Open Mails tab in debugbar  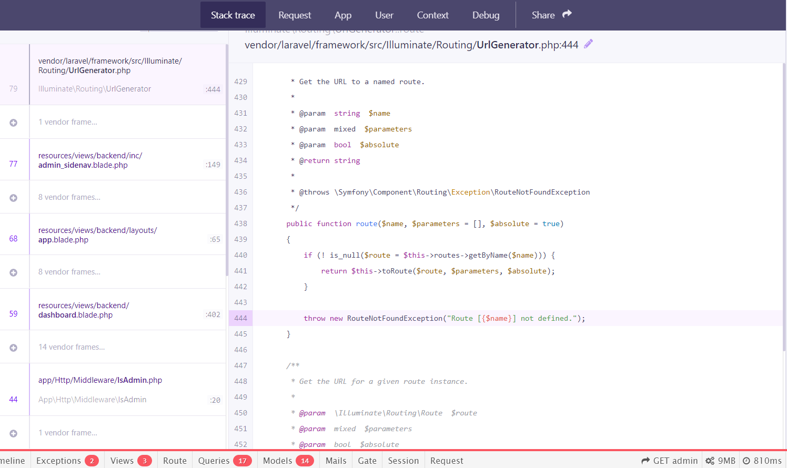pyautogui.click(x=336, y=461)
